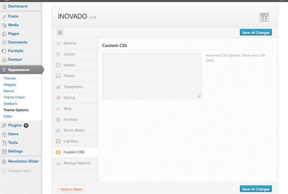Click the Appearance icon

(4, 70)
